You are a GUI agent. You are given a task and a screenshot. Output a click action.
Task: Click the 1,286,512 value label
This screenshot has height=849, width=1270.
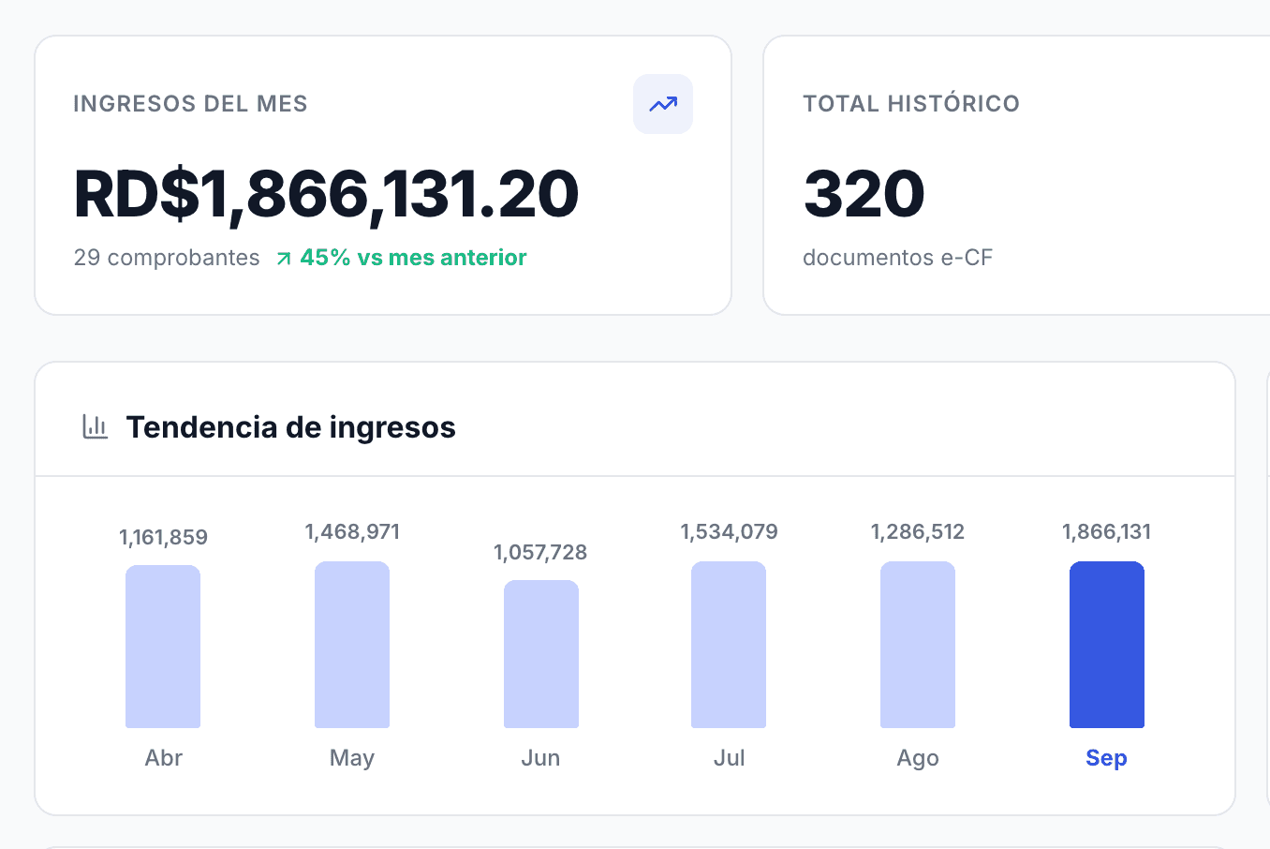(x=918, y=532)
